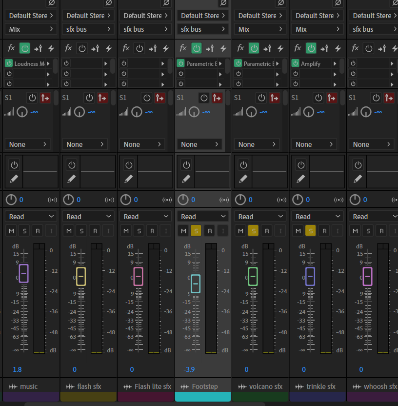Click S1 send pre/post fader button on volcano sfx
The image size is (398, 406).
[275, 98]
